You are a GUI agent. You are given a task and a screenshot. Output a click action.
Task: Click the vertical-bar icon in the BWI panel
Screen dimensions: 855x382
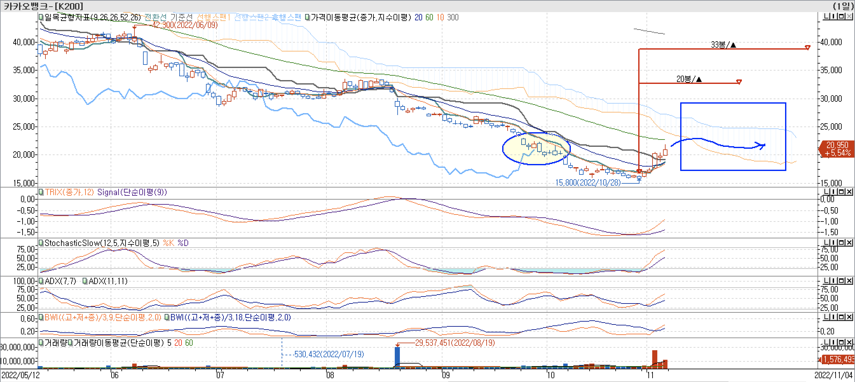pos(834,317)
